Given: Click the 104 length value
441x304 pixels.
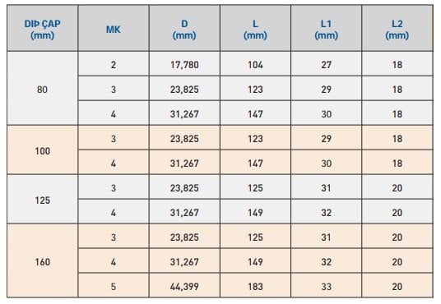Looking at the screenshot, I should pos(255,64).
